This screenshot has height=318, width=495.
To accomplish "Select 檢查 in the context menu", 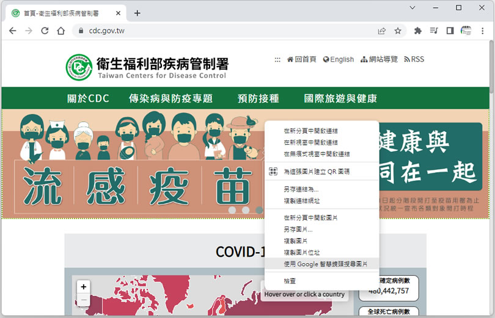I will coord(290,281).
